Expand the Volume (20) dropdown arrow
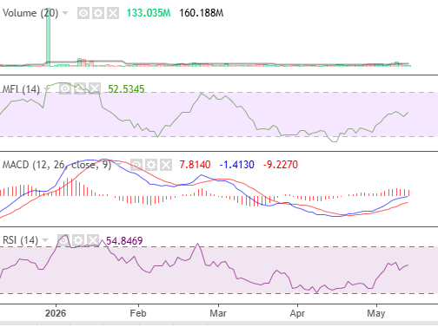 [x=65, y=13]
